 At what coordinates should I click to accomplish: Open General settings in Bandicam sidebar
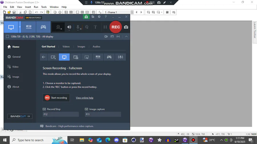[14, 57]
